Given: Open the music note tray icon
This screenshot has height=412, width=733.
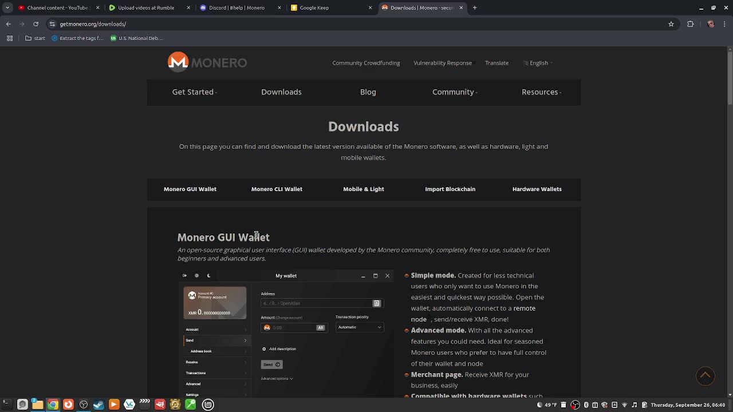Looking at the screenshot, I should pyautogui.click(x=635, y=405).
